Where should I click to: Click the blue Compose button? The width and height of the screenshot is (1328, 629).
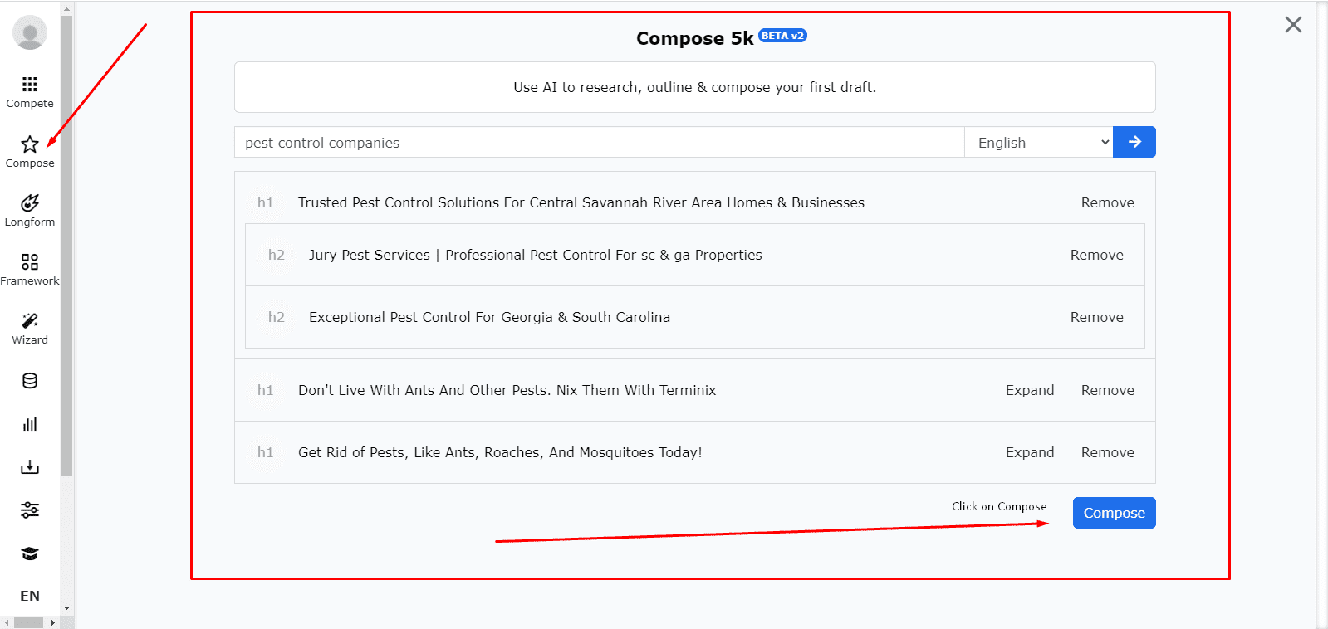pyautogui.click(x=1114, y=513)
